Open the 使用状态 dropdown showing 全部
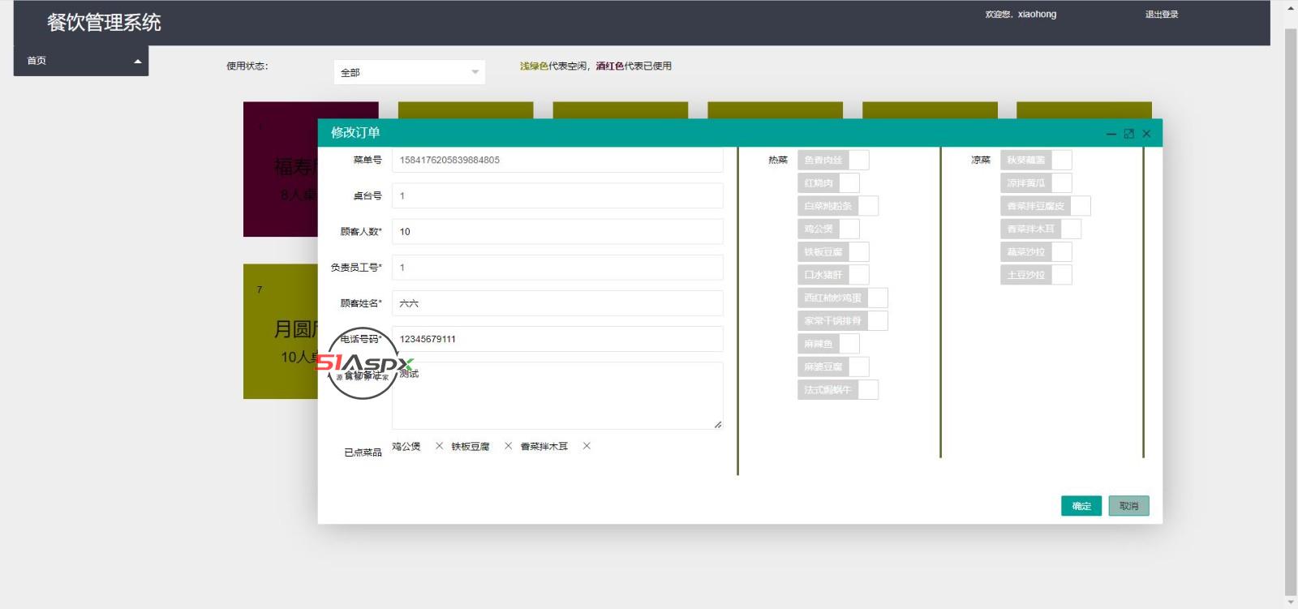The height and width of the screenshot is (609, 1298). point(410,72)
